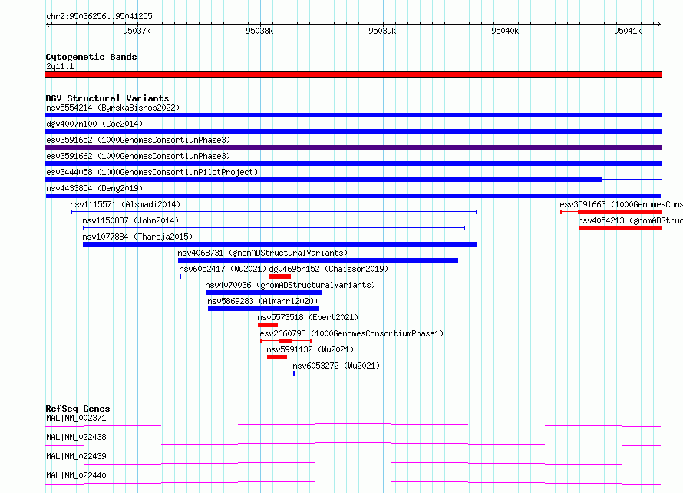Click the red nsv4054213 variant bar
The width and height of the screenshot is (683, 493).
(620, 228)
